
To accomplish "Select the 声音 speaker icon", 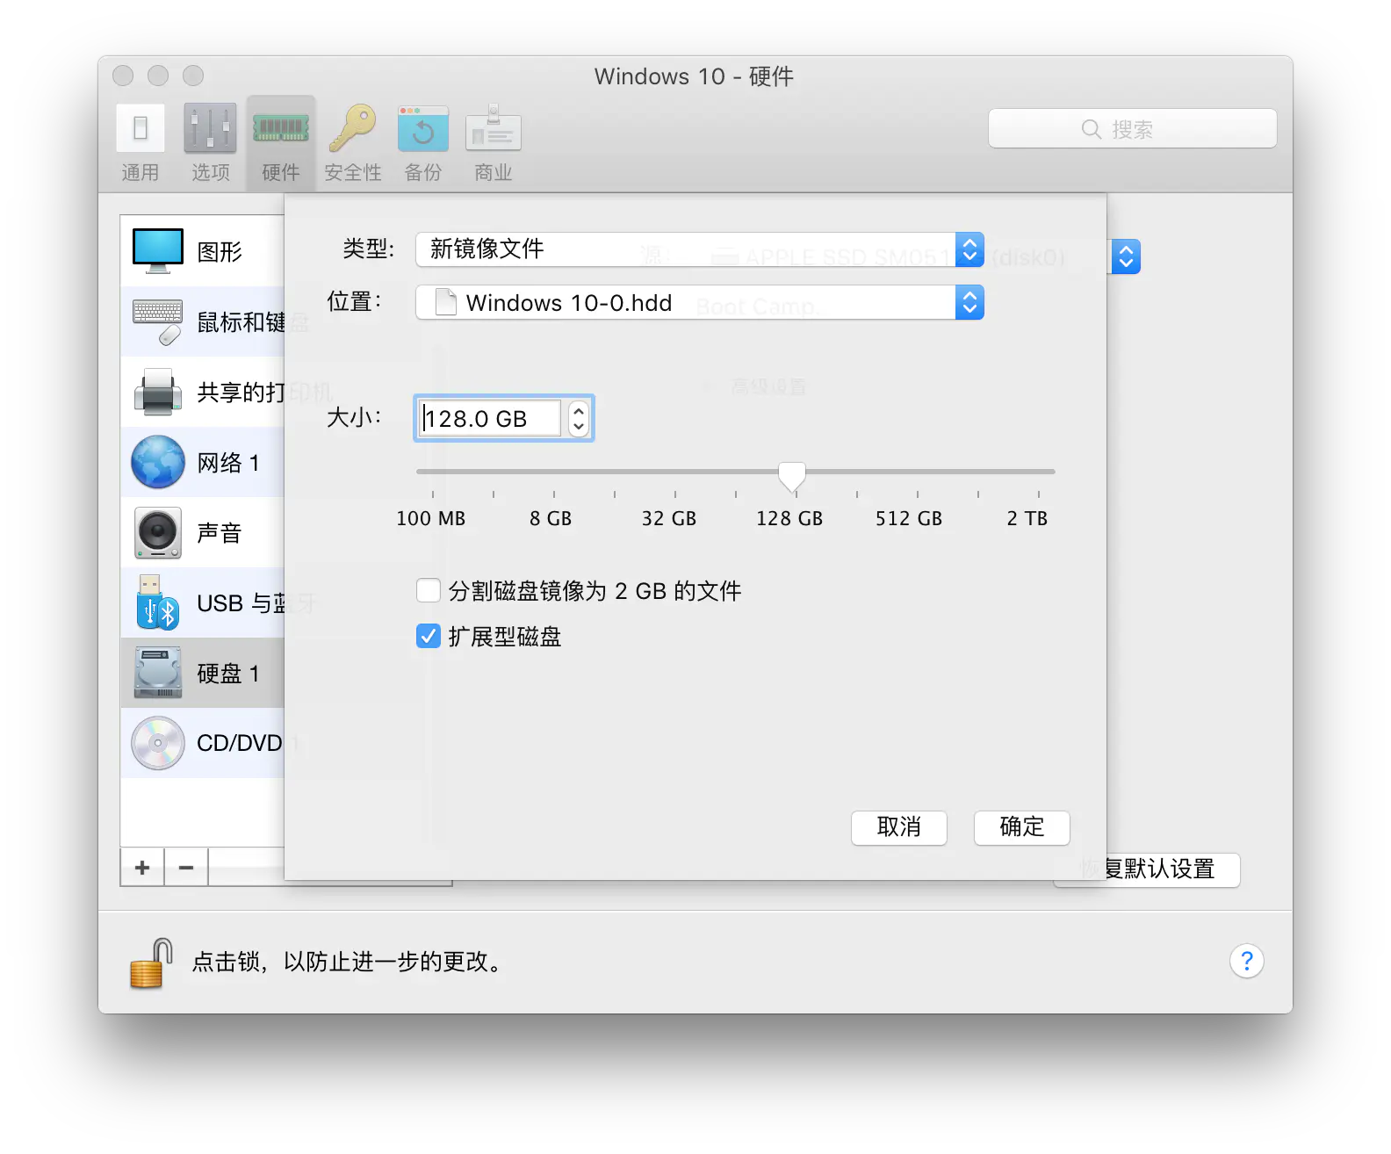I will [158, 532].
